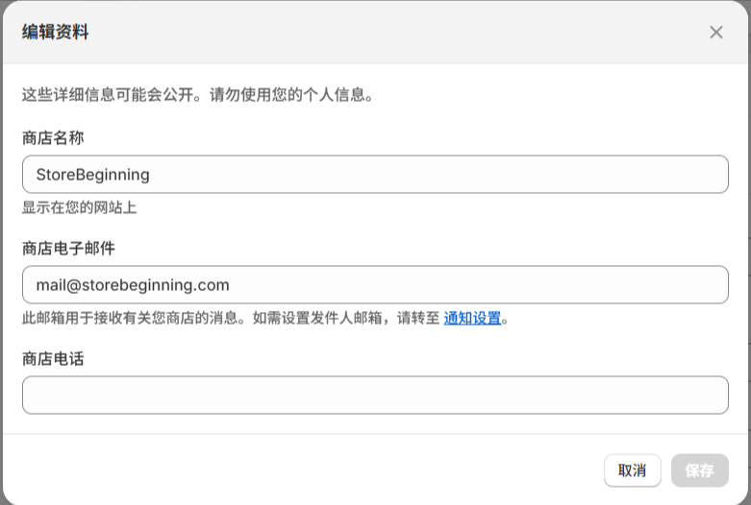The width and height of the screenshot is (751, 505).
Task: Click the empty 商店电话 input field
Action: click(x=375, y=395)
